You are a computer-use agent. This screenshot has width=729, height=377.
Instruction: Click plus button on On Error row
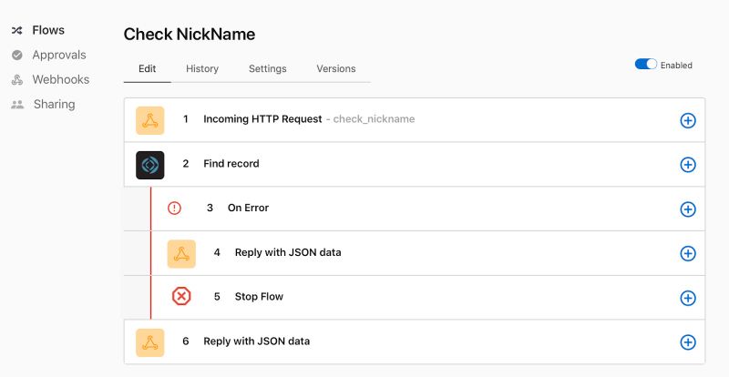pyautogui.click(x=688, y=209)
